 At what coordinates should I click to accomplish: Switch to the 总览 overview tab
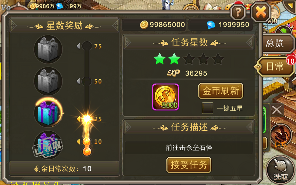coord(277,43)
